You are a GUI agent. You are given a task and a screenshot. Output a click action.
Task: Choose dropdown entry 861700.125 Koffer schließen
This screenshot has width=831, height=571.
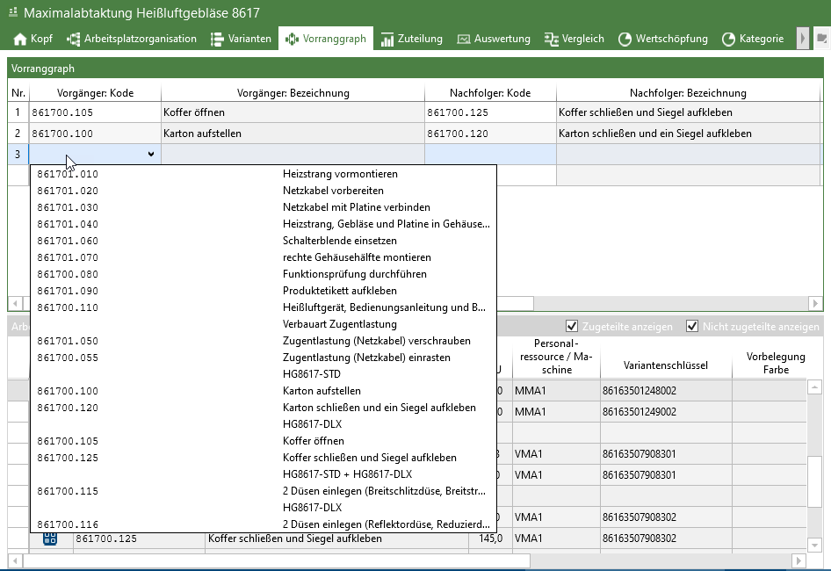click(x=264, y=458)
